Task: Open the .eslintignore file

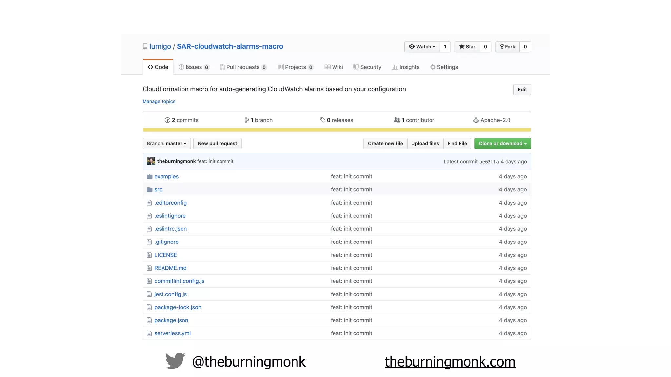Action: point(170,216)
